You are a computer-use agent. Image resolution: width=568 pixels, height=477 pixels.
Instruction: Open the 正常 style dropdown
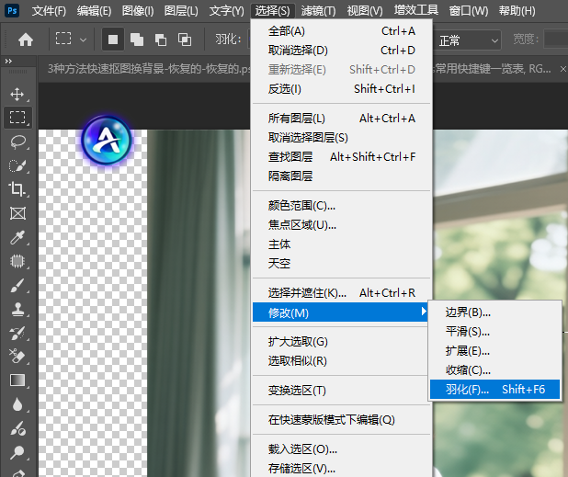[x=467, y=40]
